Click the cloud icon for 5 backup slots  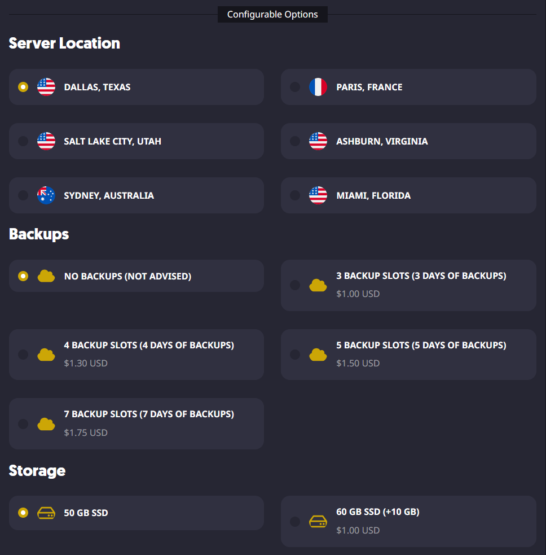[318, 355]
